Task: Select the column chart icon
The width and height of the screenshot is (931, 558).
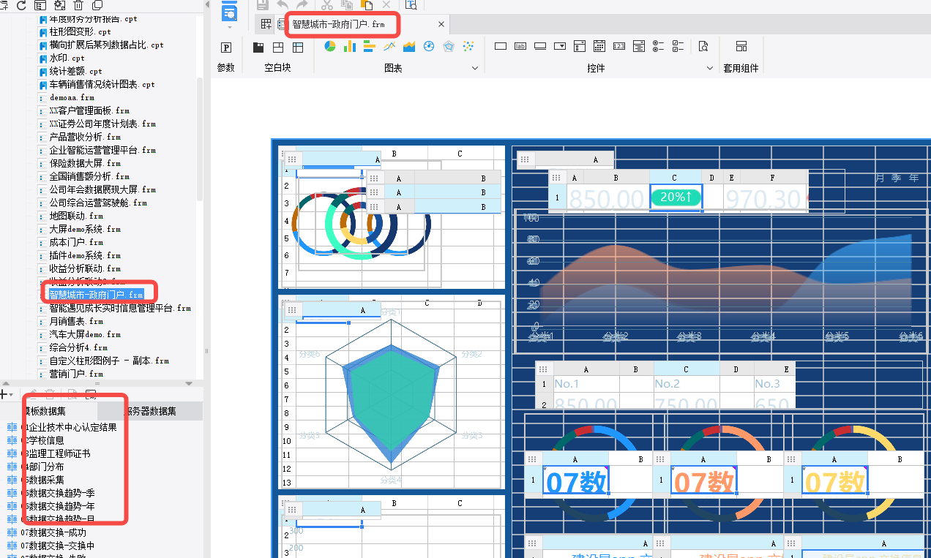Action: pos(350,47)
